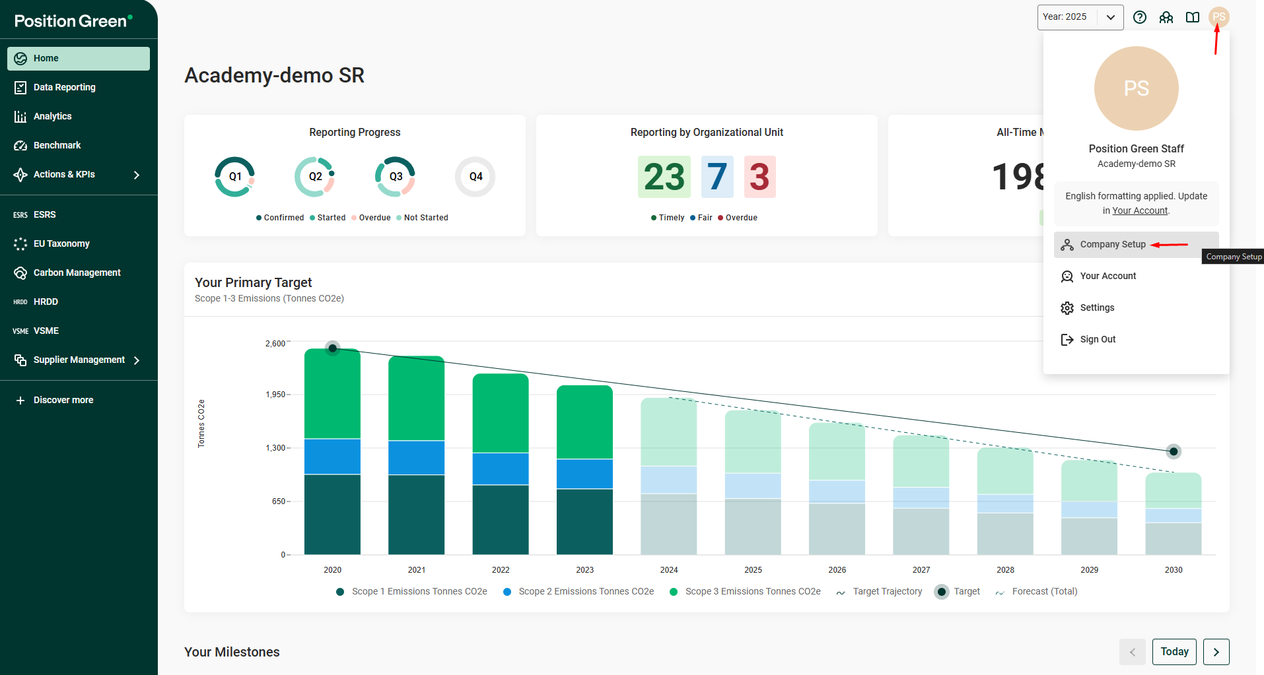Open the book guide icon in header

(x=1192, y=17)
